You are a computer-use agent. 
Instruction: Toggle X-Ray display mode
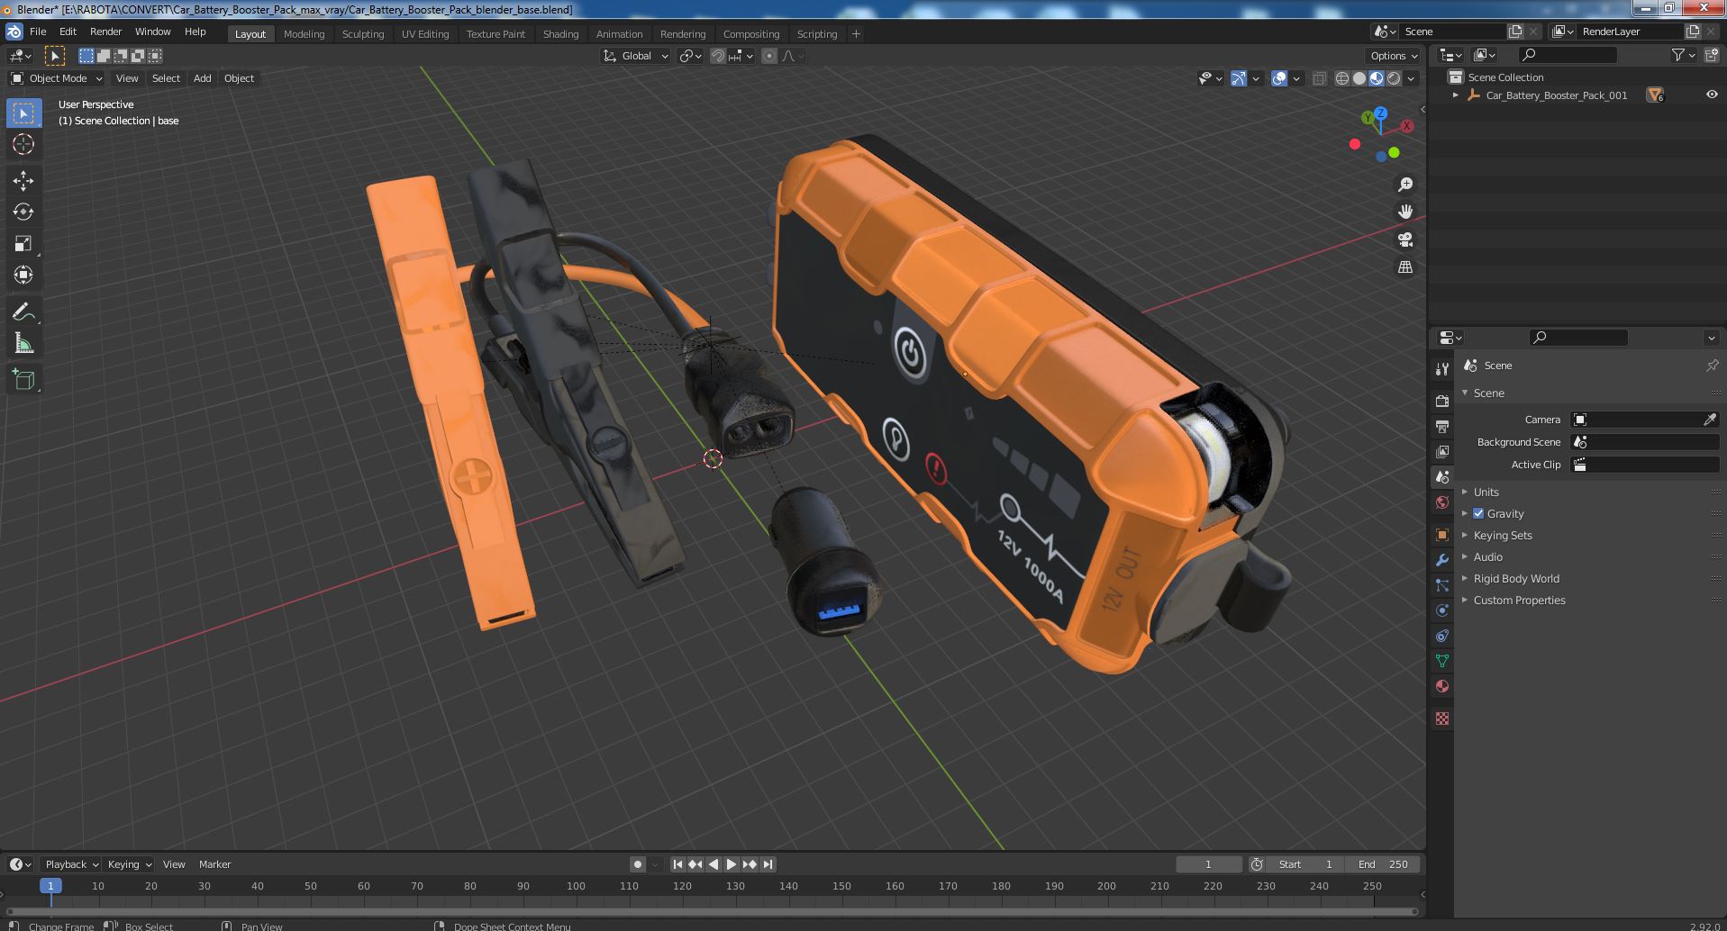point(1319,78)
